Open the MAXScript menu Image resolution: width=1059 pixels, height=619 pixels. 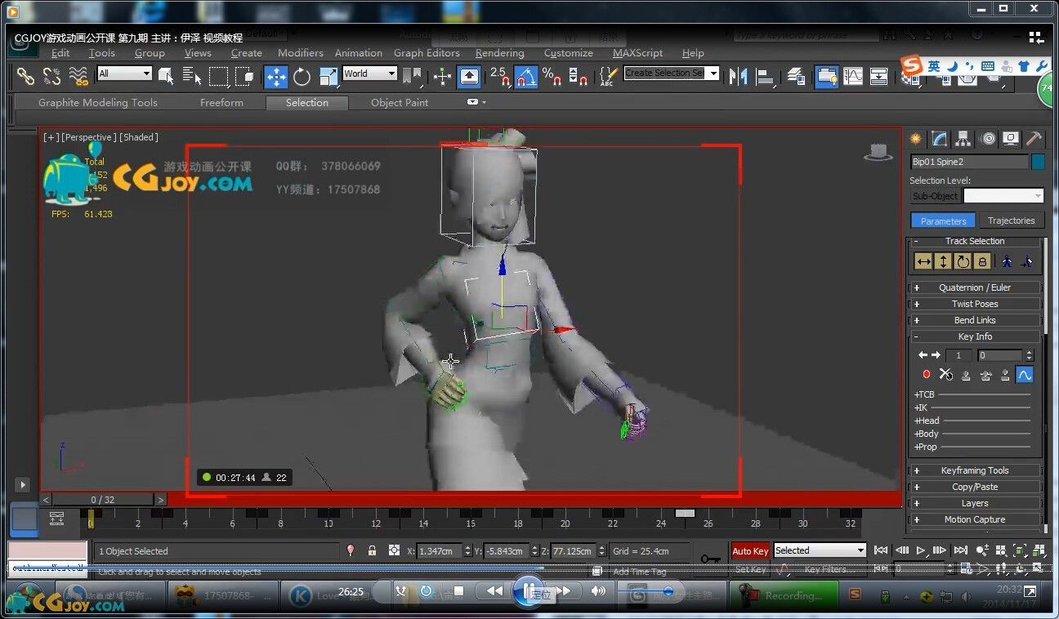pos(638,53)
